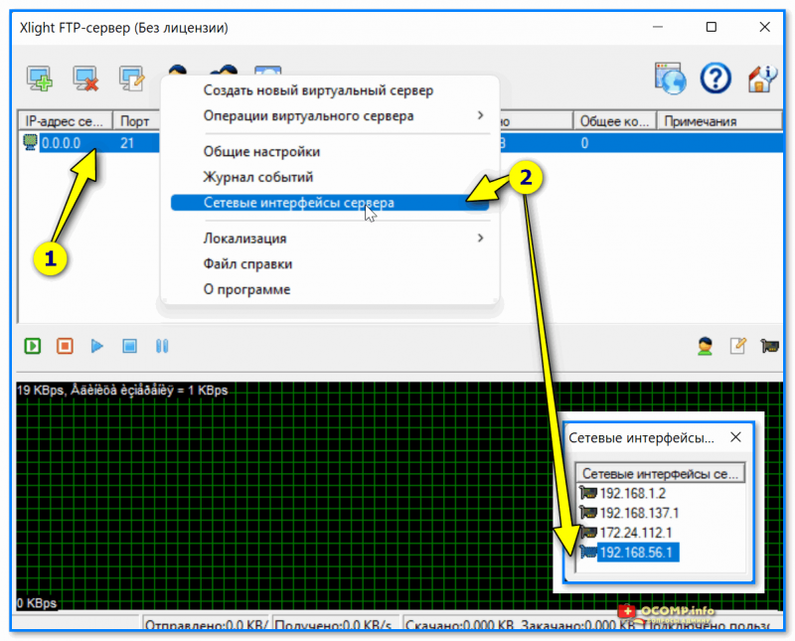The width and height of the screenshot is (795, 641).
Task: Click the delete virtual server icon
Action: click(x=85, y=79)
